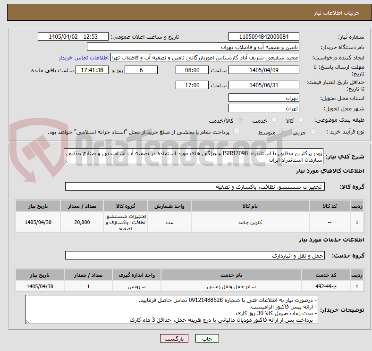
Task: Click the unit cell عدد
Action: (x=169, y=222)
